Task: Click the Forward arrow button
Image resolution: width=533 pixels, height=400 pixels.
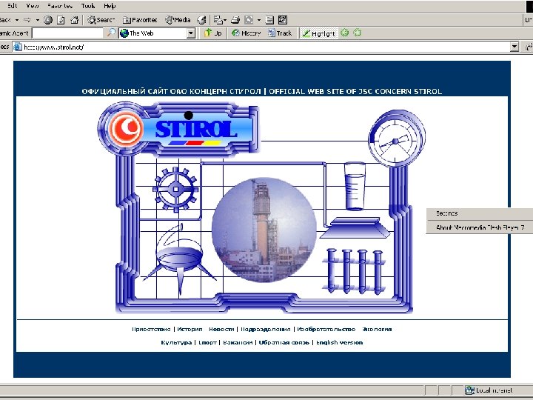Action: point(27,20)
